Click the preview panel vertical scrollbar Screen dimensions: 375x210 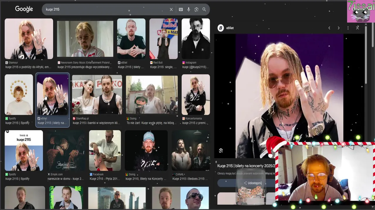pos(366,55)
